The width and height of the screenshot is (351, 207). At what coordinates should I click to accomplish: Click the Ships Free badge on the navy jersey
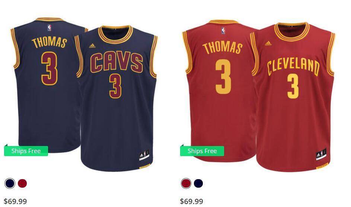click(26, 151)
